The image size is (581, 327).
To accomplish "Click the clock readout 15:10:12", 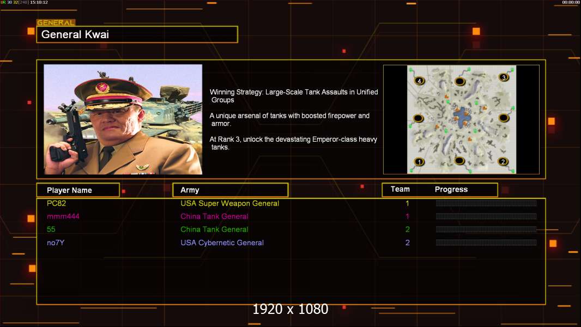I will [x=39, y=2].
